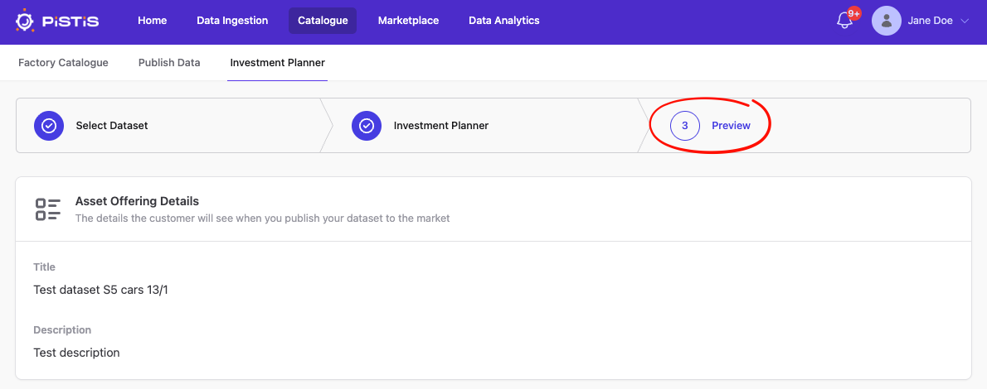Open the Marketplace menu item

click(409, 21)
